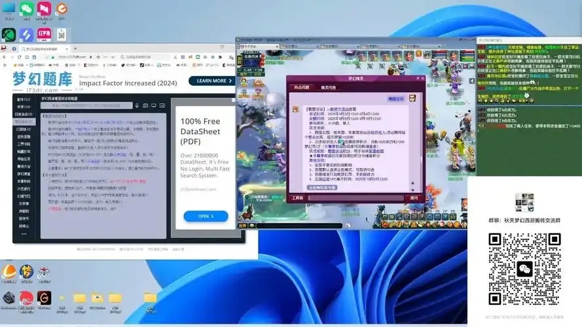Select 三界书院 in the quiz site sidebar
Viewport: 582px width, 327px height.
point(24,145)
